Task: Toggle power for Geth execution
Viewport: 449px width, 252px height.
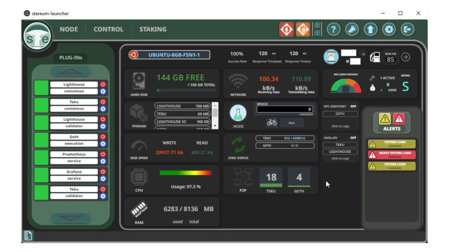Action: click(x=103, y=136)
